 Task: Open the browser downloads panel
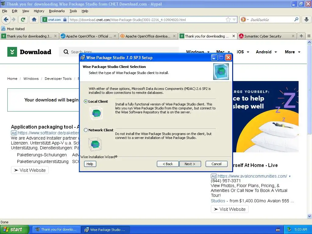[x=307, y=19]
